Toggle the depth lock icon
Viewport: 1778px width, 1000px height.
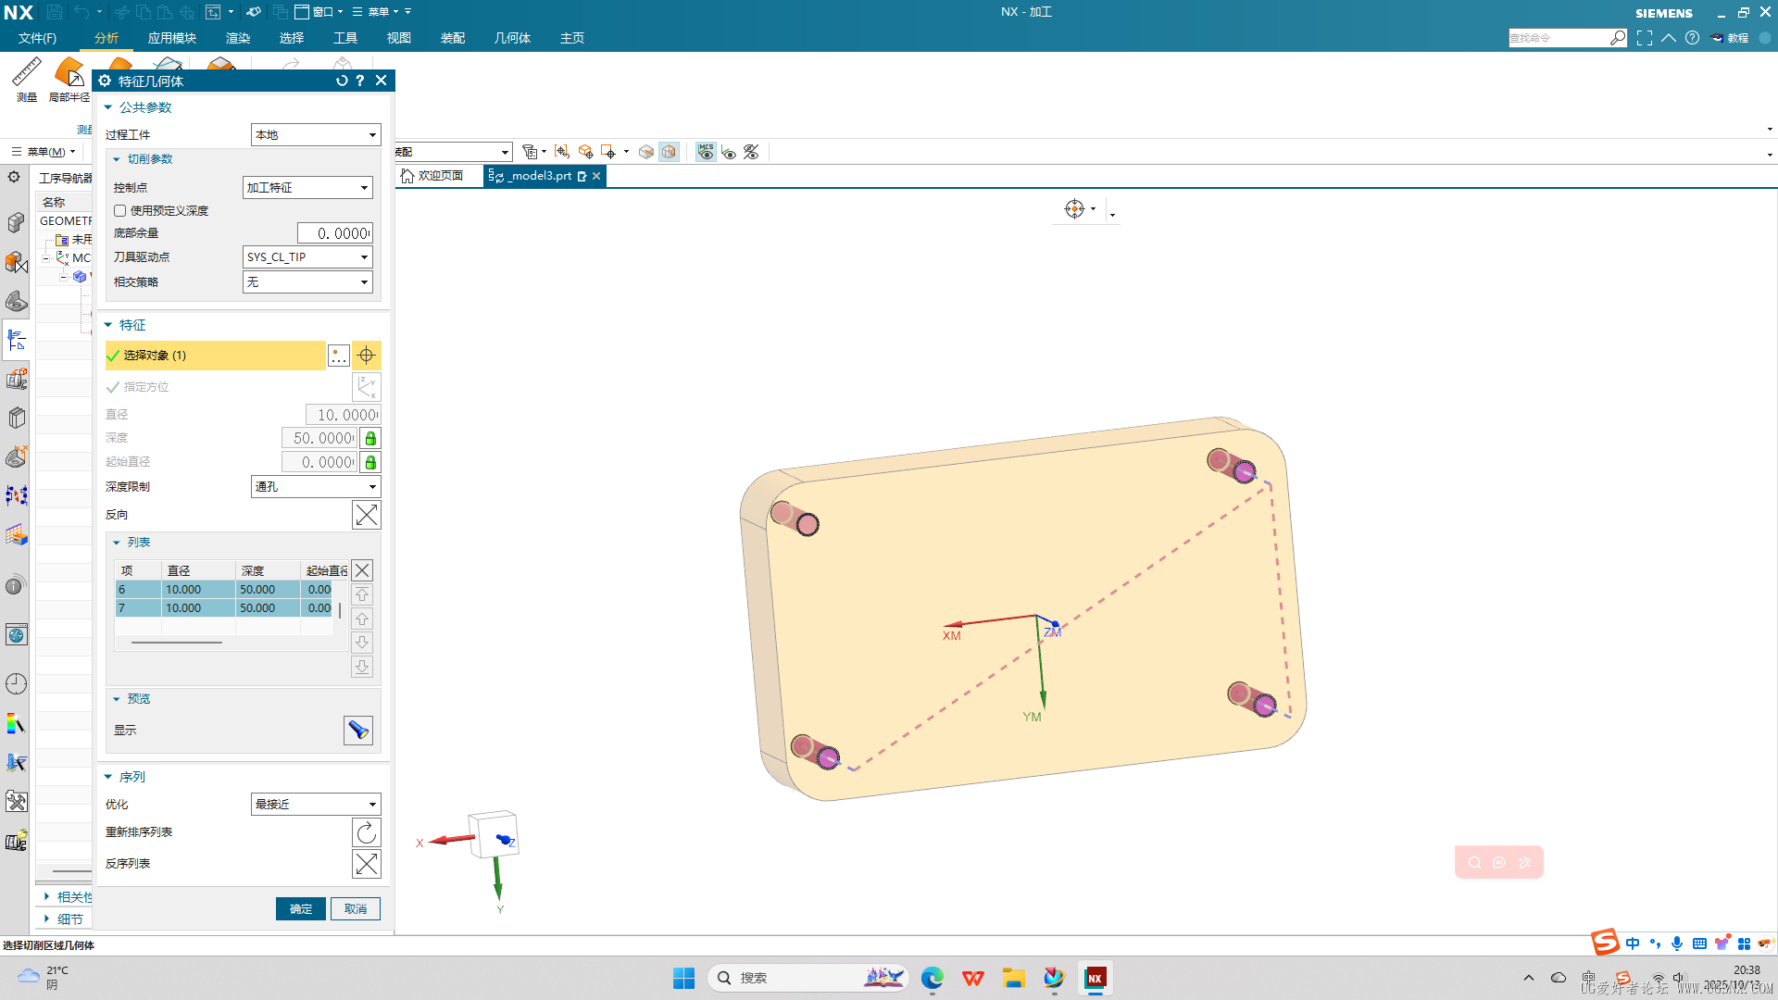pos(370,438)
